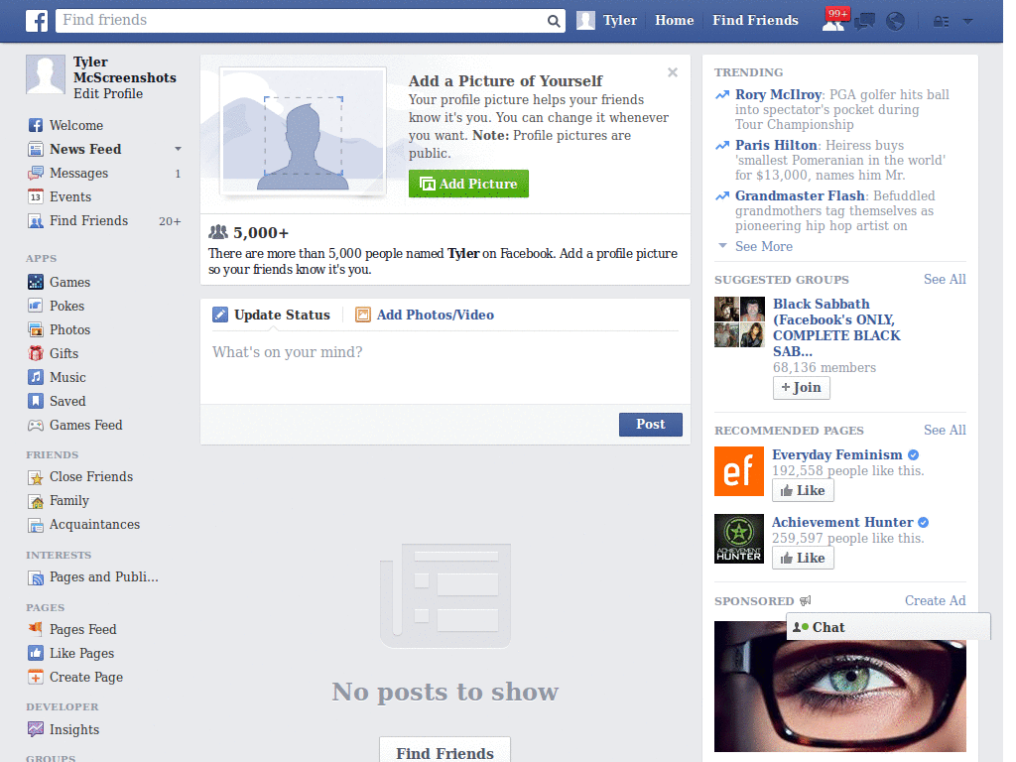Open privacy shortcuts lock icon

point(941,22)
